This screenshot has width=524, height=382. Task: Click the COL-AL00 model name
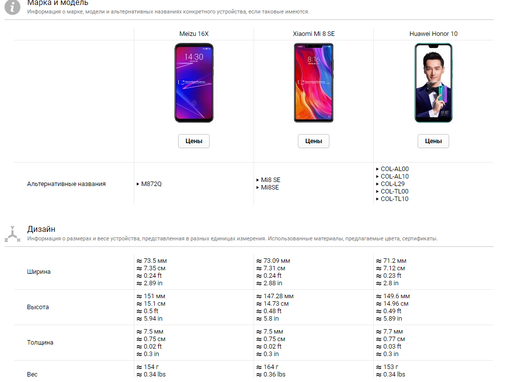pos(394,169)
